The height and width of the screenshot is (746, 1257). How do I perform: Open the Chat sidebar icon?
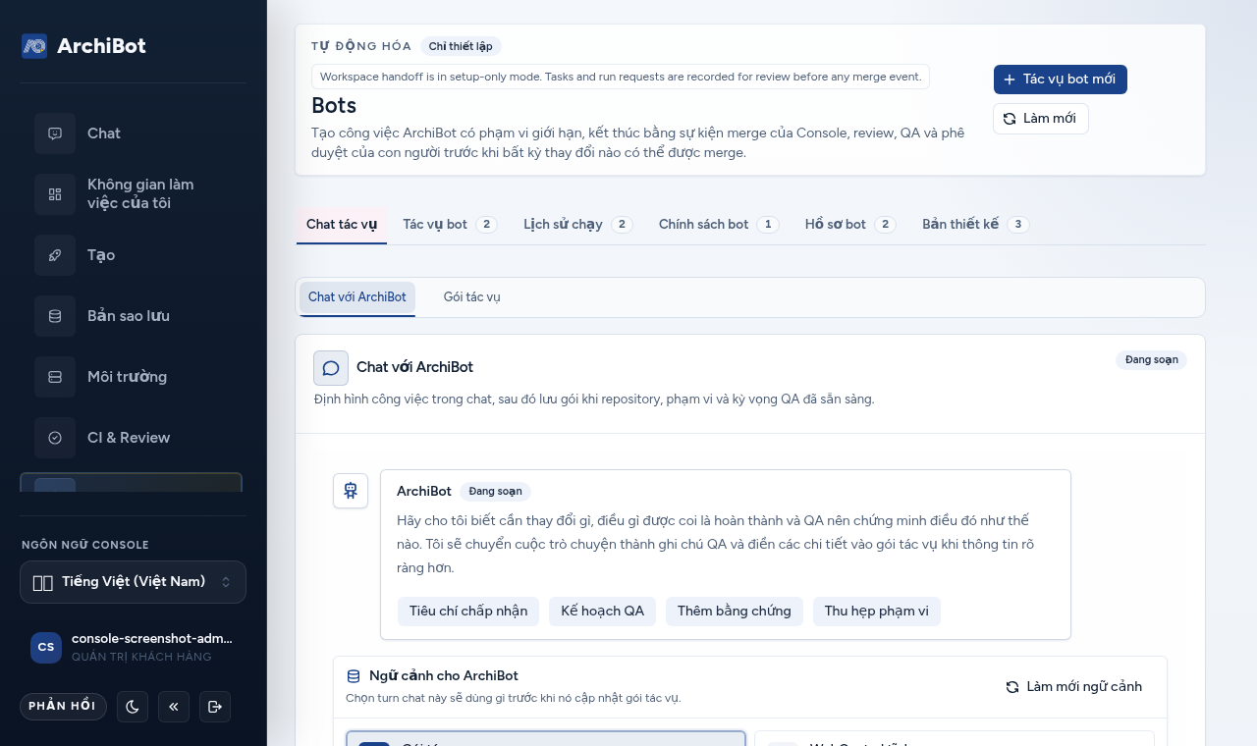(x=55, y=133)
